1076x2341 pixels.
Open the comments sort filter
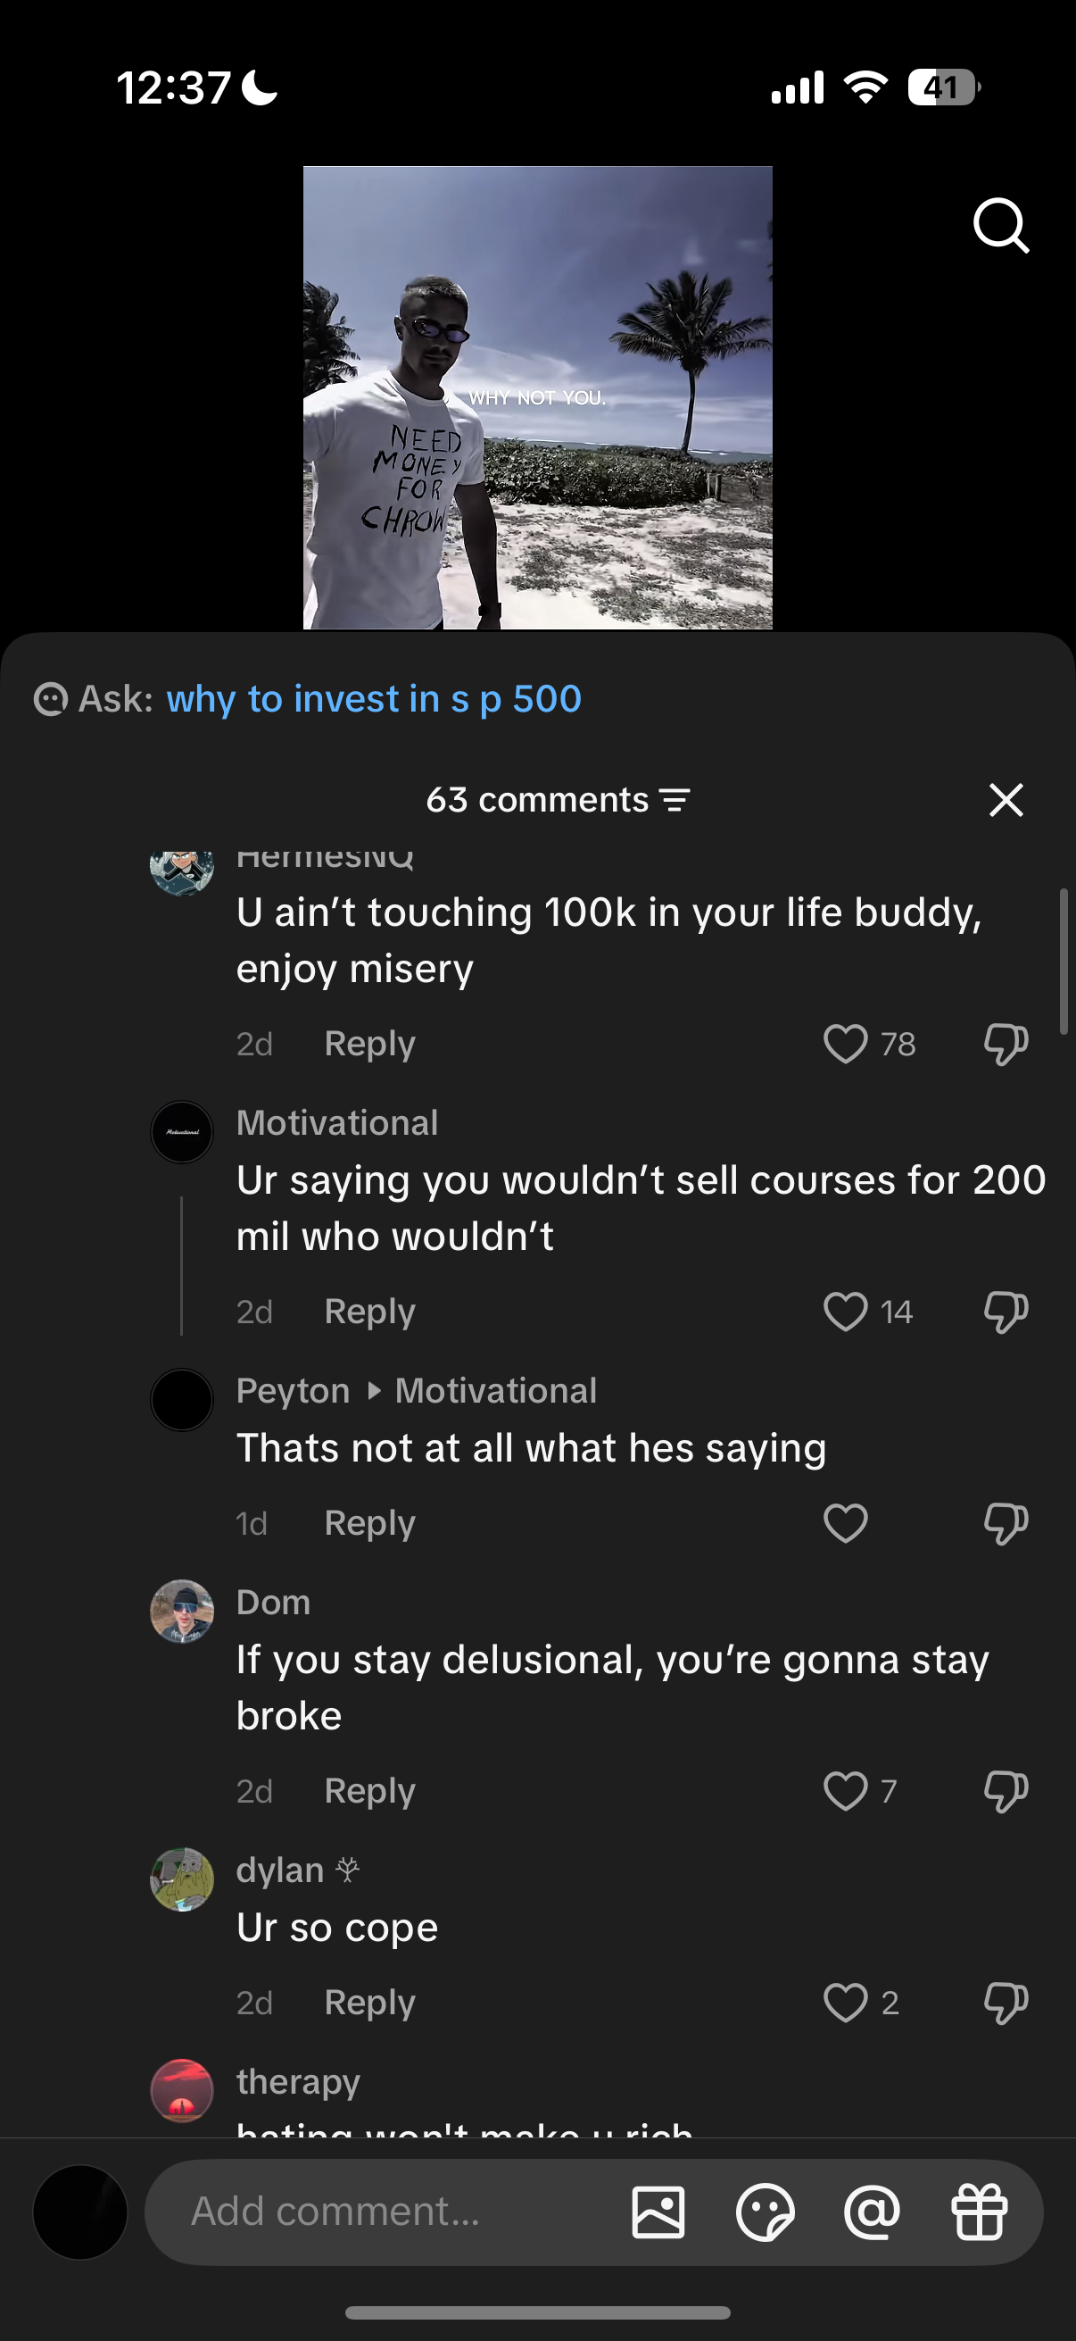coord(675,801)
